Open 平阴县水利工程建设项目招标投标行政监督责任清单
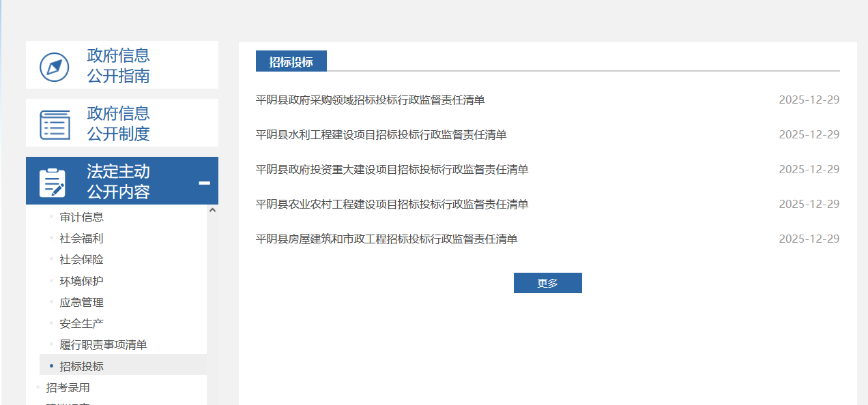Viewport: 868px width, 405px height. pyautogui.click(x=380, y=134)
